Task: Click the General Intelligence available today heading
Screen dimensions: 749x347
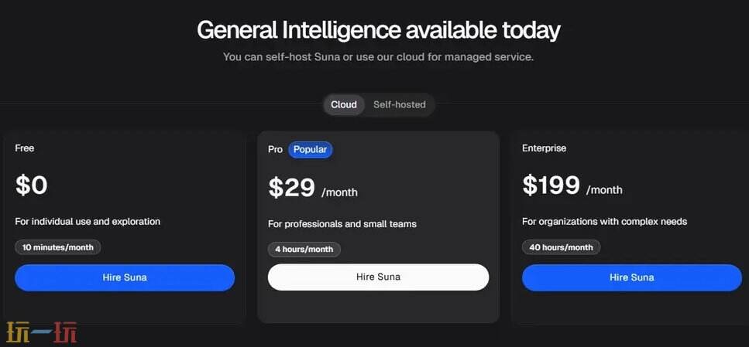Action: (x=378, y=30)
